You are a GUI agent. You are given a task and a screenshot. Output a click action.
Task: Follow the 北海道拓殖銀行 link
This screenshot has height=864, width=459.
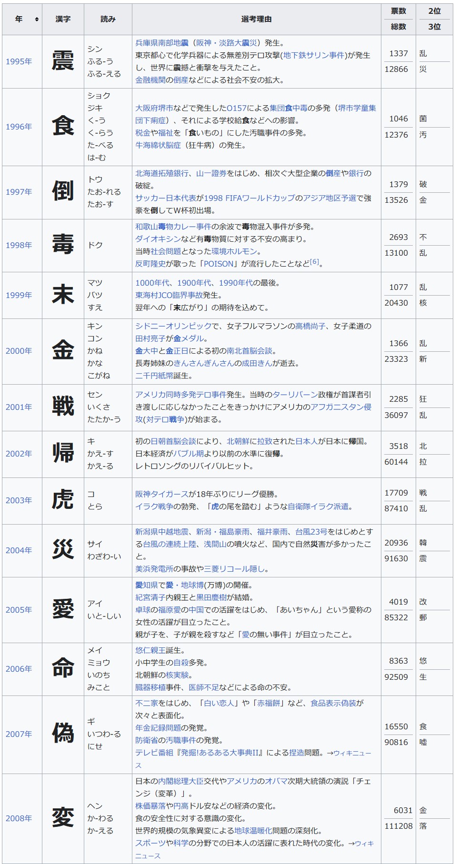[162, 173]
